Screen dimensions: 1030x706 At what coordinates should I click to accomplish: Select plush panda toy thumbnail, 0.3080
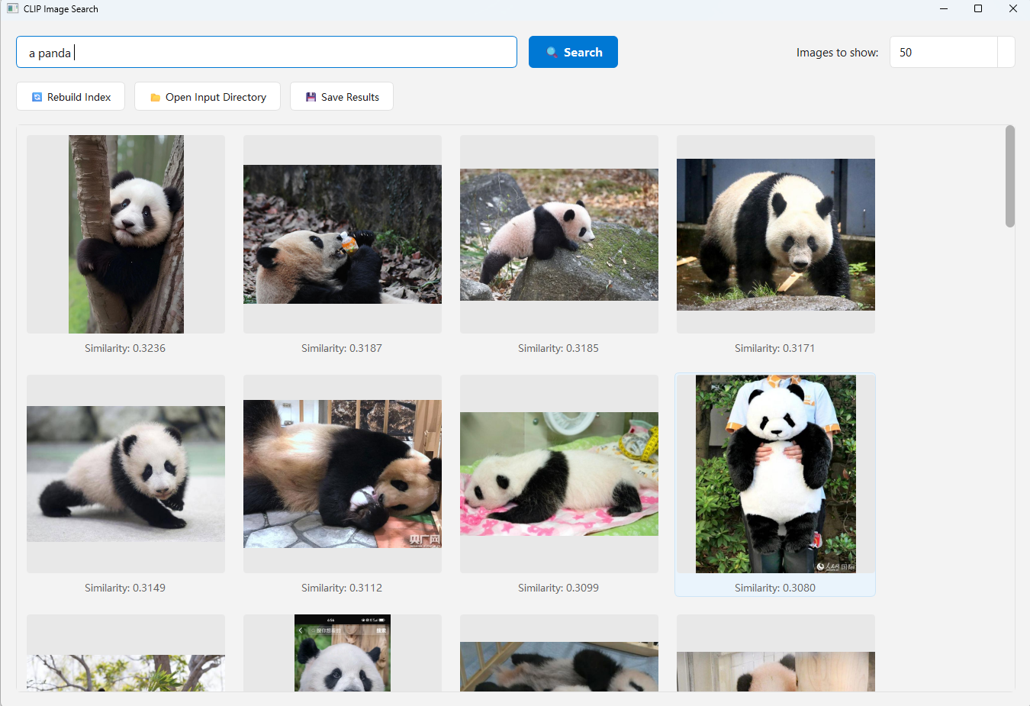(x=776, y=474)
